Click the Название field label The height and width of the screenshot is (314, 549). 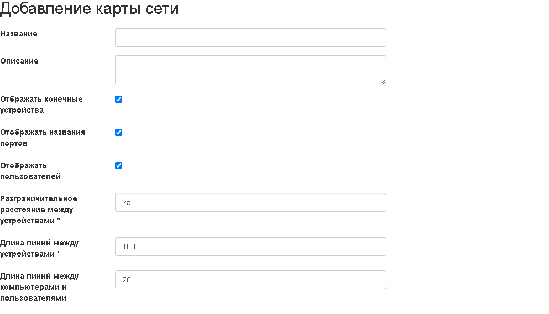19,34
